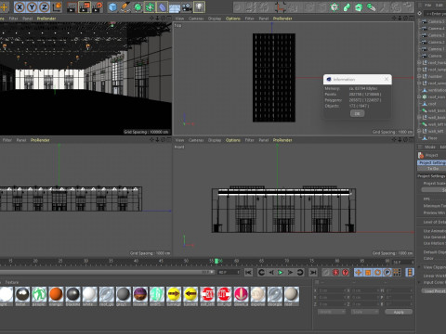Open the Deformer bend icon
The height and width of the screenshot is (334, 446).
163,6
